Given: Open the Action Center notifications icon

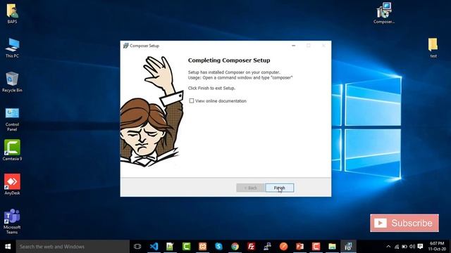Looking at the screenshot, I should tap(420, 247).
